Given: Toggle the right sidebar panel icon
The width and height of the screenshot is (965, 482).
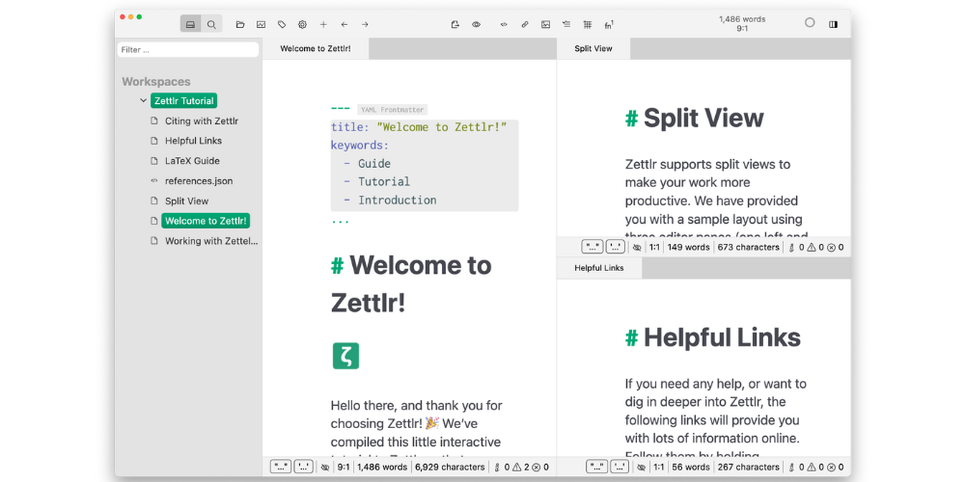Looking at the screenshot, I should click(833, 24).
